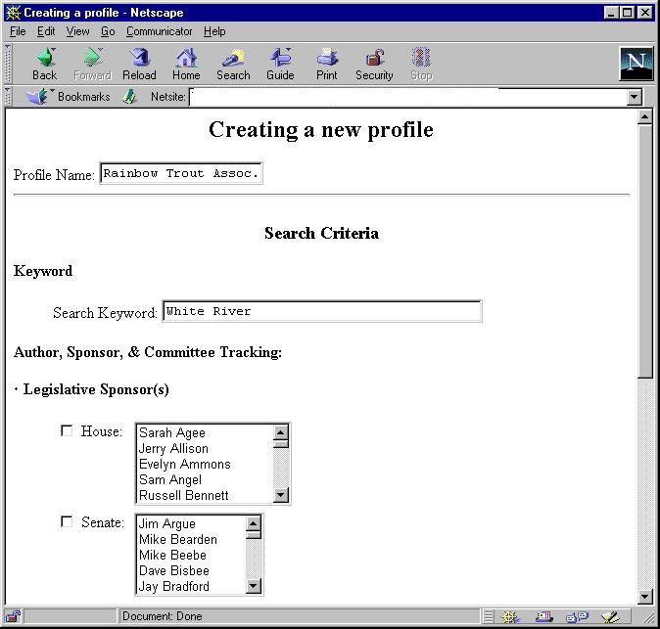The image size is (660, 629).
Task: Click the security padlock in status bar
Action: pos(13,616)
